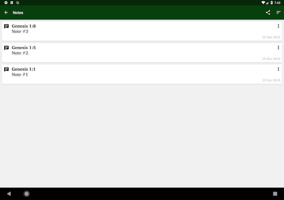This screenshot has width=284, height=200.
Task: Share the notes list
Action: (268, 13)
